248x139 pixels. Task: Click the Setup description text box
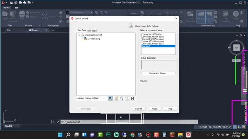click(158, 64)
